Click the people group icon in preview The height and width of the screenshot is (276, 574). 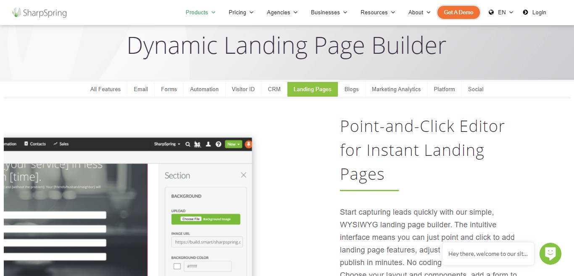[198, 144]
